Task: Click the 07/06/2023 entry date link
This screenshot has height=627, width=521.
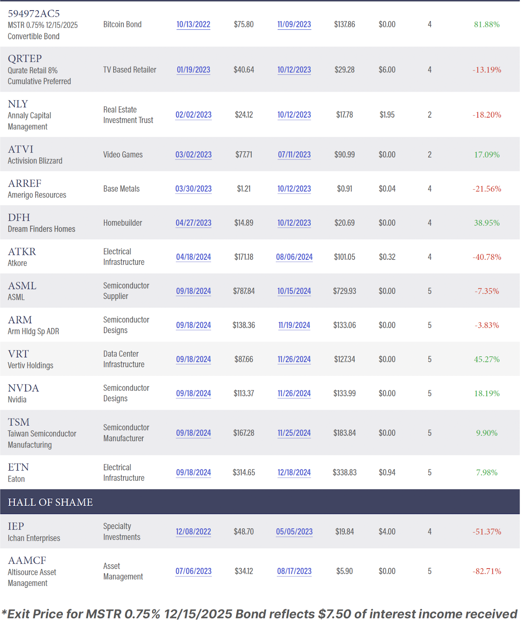Action: pyautogui.click(x=193, y=571)
